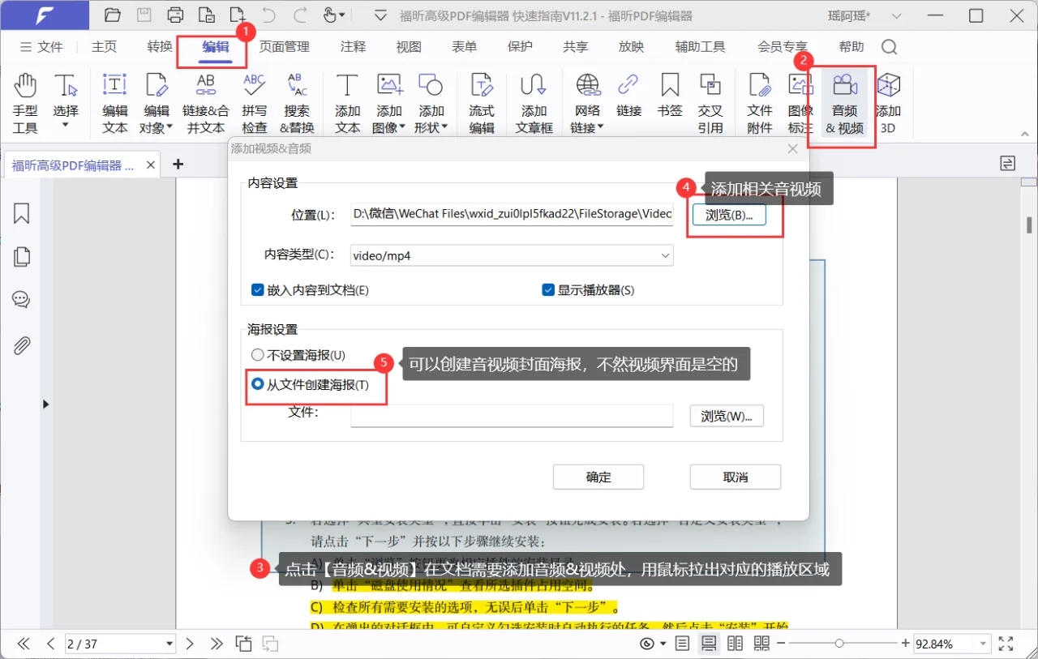Click the Bookmark (书签) ribbon icon
Image resolution: width=1038 pixels, height=659 pixels.
(x=670, y=95)
